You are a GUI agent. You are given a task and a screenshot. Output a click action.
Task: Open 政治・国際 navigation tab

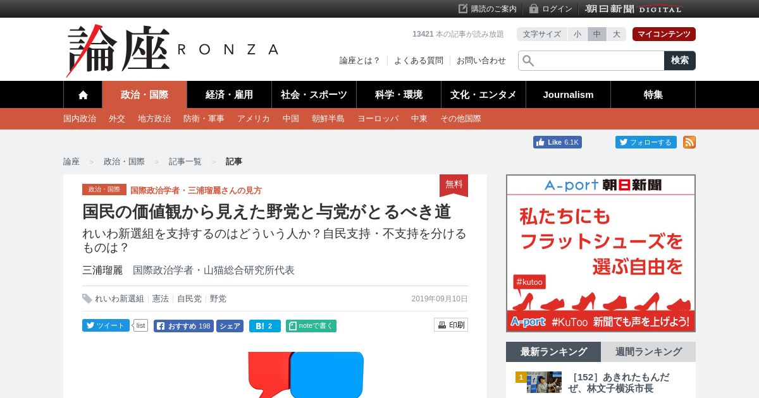point(145,95)
